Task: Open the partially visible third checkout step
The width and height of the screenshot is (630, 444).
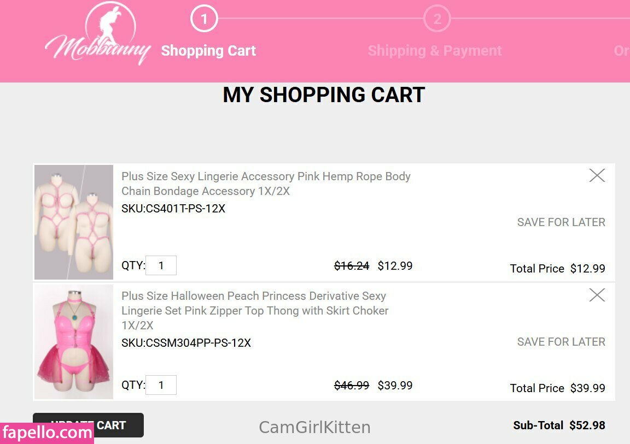Action: (621, 51)
